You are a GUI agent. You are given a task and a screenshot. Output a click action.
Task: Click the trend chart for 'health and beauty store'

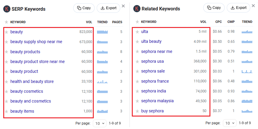click(x=102, y=81)
